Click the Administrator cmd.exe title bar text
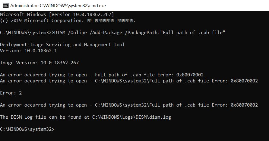The image size is (269, 141). click(58, 6)
